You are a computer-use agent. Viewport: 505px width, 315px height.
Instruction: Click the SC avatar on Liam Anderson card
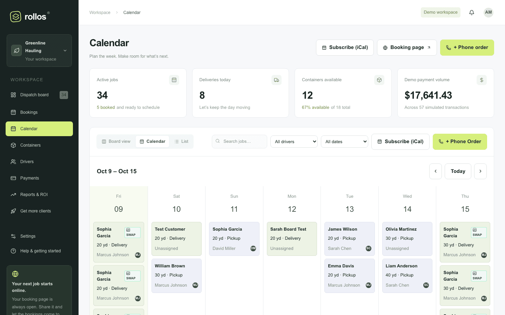[x=426, y=285]
